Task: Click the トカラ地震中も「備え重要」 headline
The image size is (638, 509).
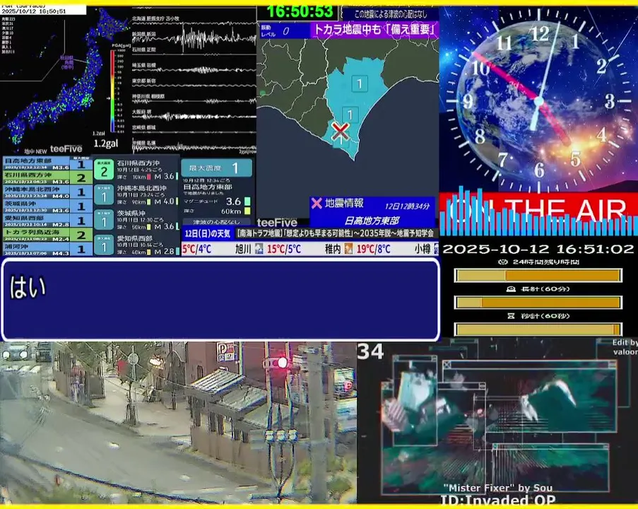Action: pos(374,29)
